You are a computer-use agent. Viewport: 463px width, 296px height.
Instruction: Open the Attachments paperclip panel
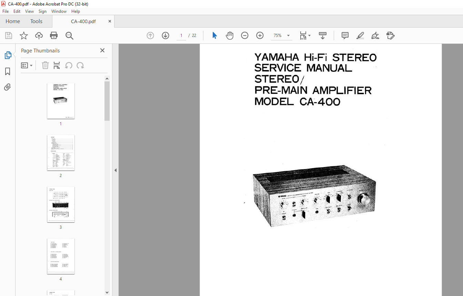click(x=8, y=87)
